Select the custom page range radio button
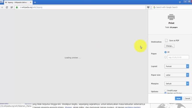Screen dimensions: 192x108 (165, 57)
